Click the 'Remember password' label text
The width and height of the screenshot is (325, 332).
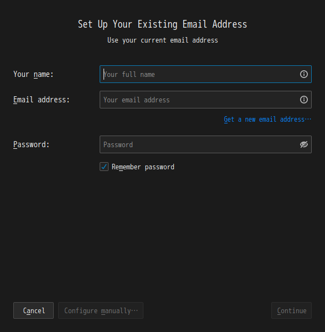pos(143,167)
